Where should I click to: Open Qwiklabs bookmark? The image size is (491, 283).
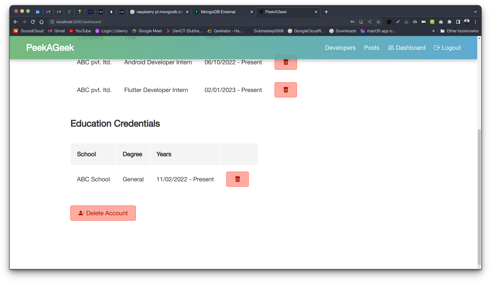(225, 31)
